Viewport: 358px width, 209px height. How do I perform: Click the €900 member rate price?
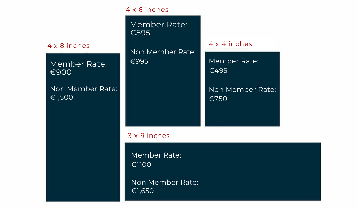click(x=61, y=72)
